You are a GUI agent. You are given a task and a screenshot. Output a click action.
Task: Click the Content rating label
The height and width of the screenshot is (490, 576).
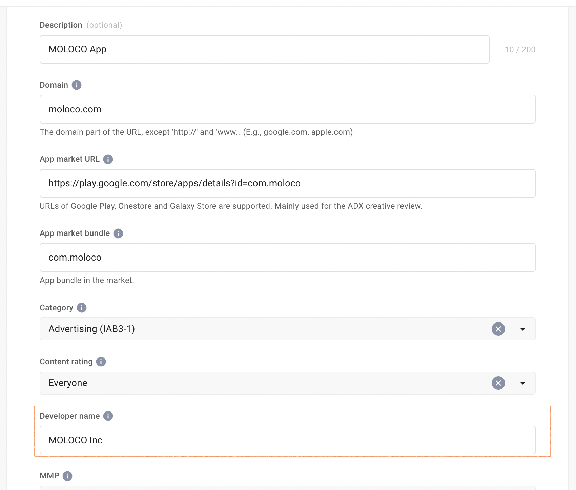(x=66, y=362)
